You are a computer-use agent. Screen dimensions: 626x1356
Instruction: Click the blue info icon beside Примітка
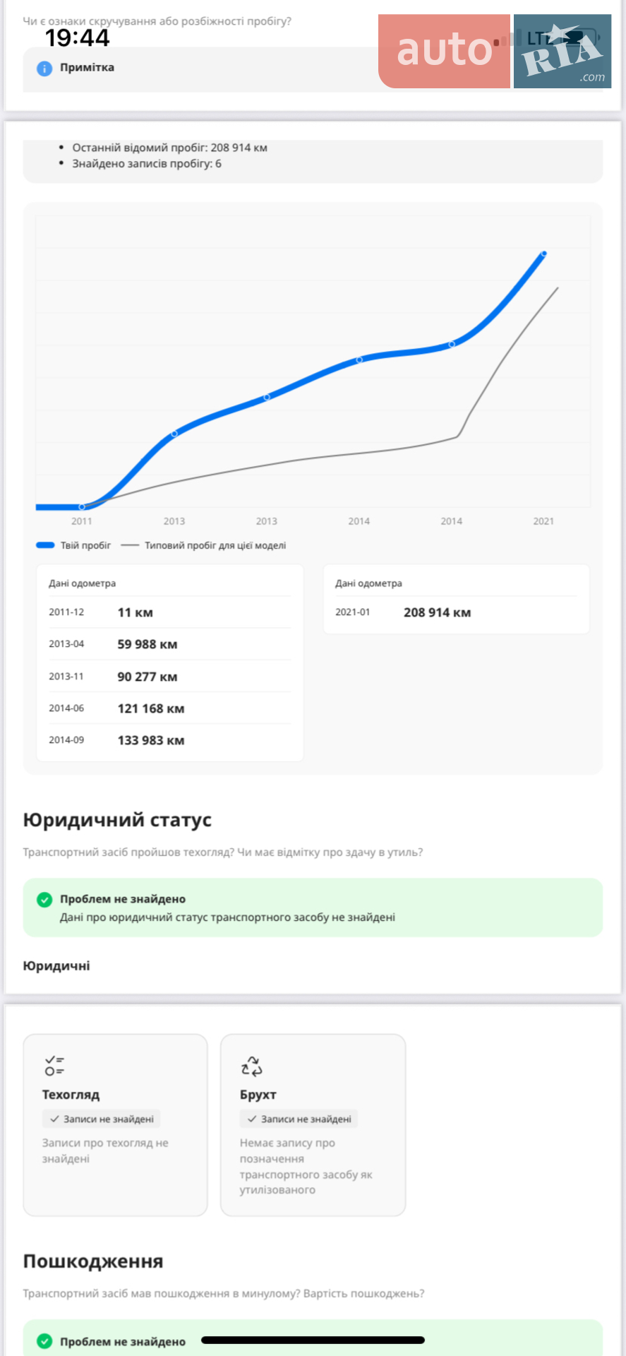click(x=44, y=69)
